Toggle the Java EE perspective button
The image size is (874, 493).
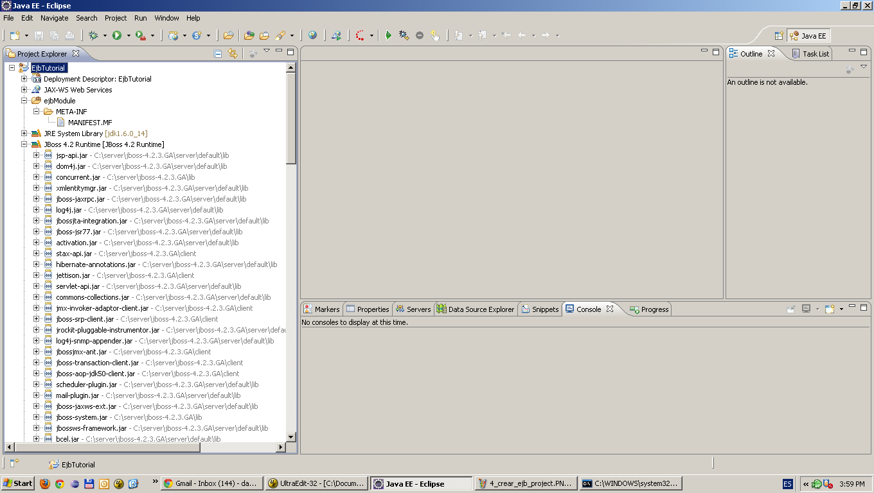pos(808,35)
